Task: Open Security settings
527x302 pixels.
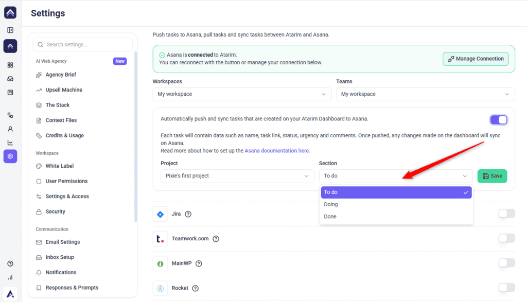Action: [56, 211]
